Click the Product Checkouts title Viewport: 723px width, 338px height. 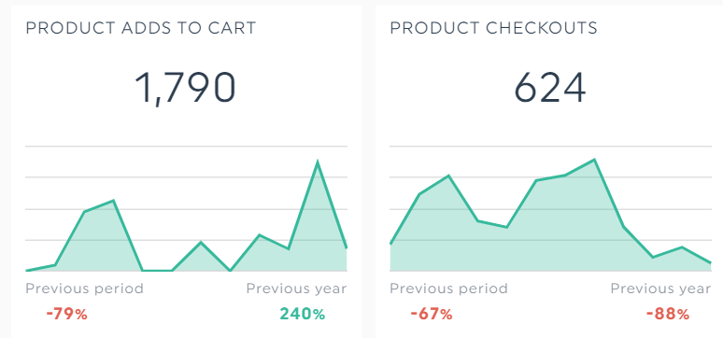pyautogui.click(x=494, y=28)
